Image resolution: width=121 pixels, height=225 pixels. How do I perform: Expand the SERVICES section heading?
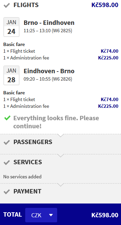click(28, 162)
